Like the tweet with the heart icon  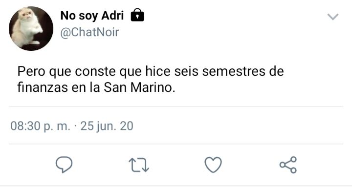coord(213,165)
